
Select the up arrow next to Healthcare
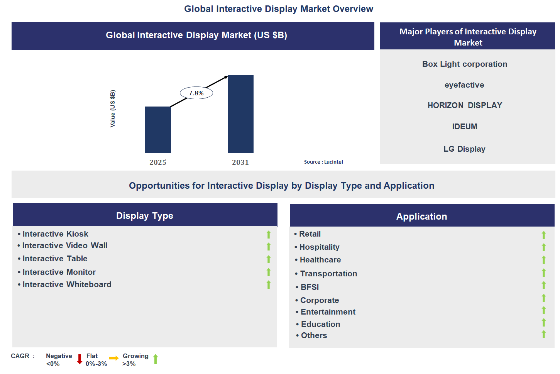pos(543,260)
